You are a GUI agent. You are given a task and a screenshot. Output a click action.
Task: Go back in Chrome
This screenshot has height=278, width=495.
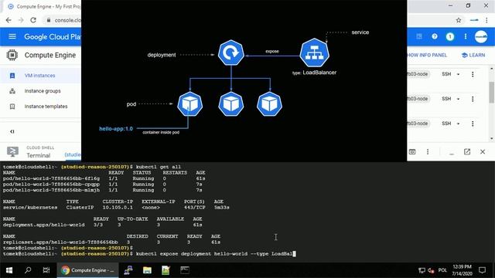click(9, 20)
